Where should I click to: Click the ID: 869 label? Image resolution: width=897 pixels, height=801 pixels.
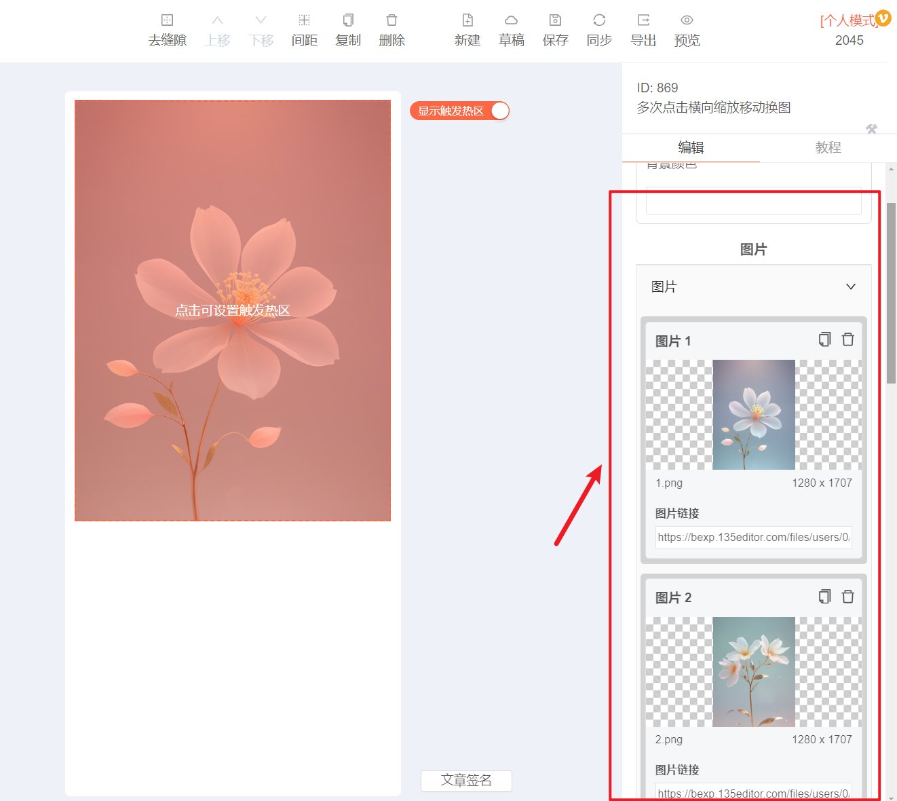(x=657, y=88)
